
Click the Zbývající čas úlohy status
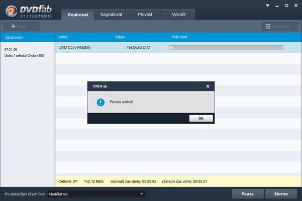[x=184, y=181]
